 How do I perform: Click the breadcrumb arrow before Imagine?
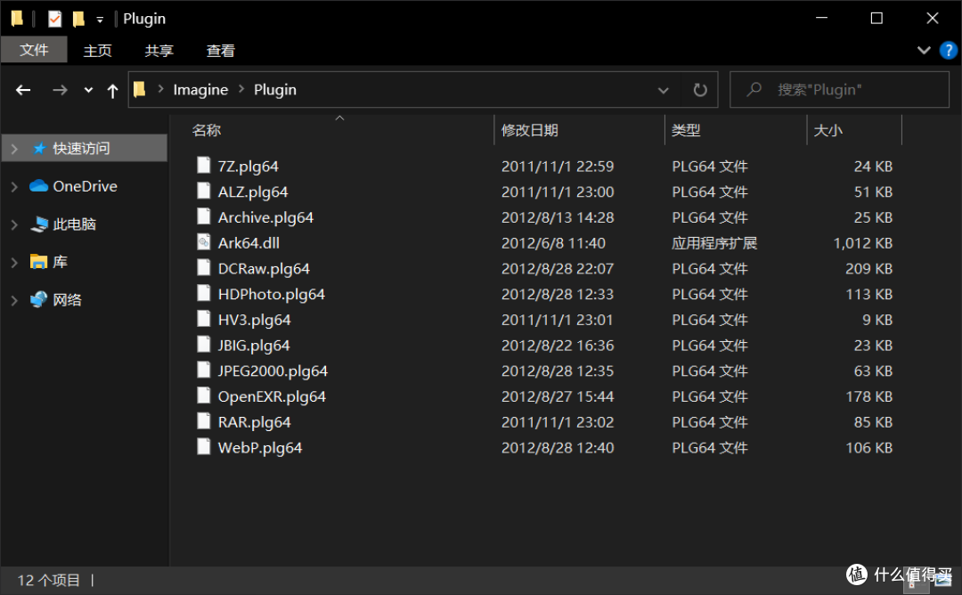(x=160, y=89)
